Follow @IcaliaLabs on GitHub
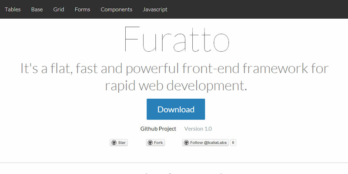The width and height of the screenshot is (348, 174). tap(205, 143)
